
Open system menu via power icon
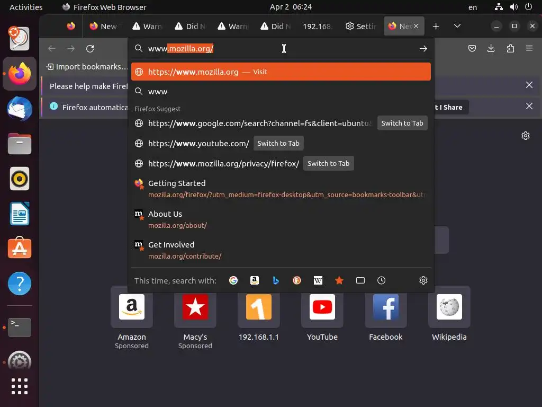[528, 7]
